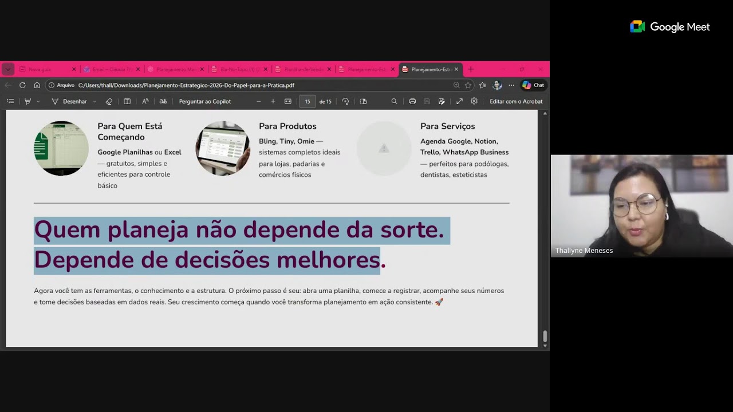This screenshot has width=733, height=412.
Task: Close the active Planejamento-Estrategico tab
Action: [x=456, y=69]
